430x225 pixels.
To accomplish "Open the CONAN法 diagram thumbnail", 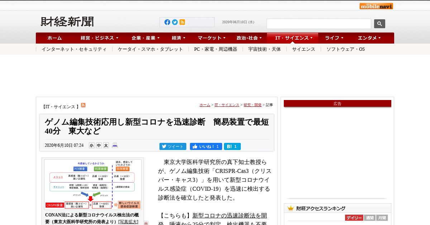I will tap(93, 185).
